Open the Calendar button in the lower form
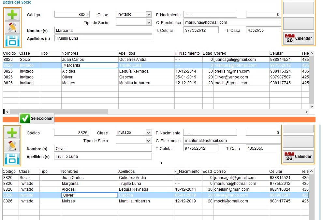 [x=298, y=157]
